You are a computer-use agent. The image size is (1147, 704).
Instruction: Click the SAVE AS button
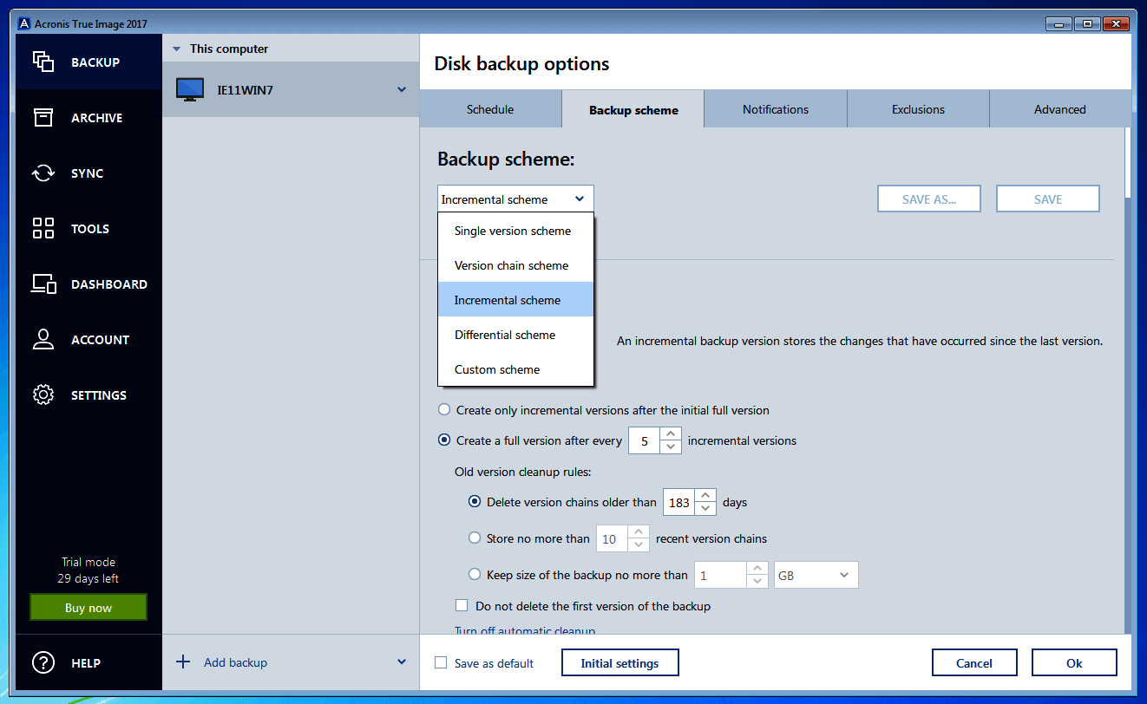[928, 198]
